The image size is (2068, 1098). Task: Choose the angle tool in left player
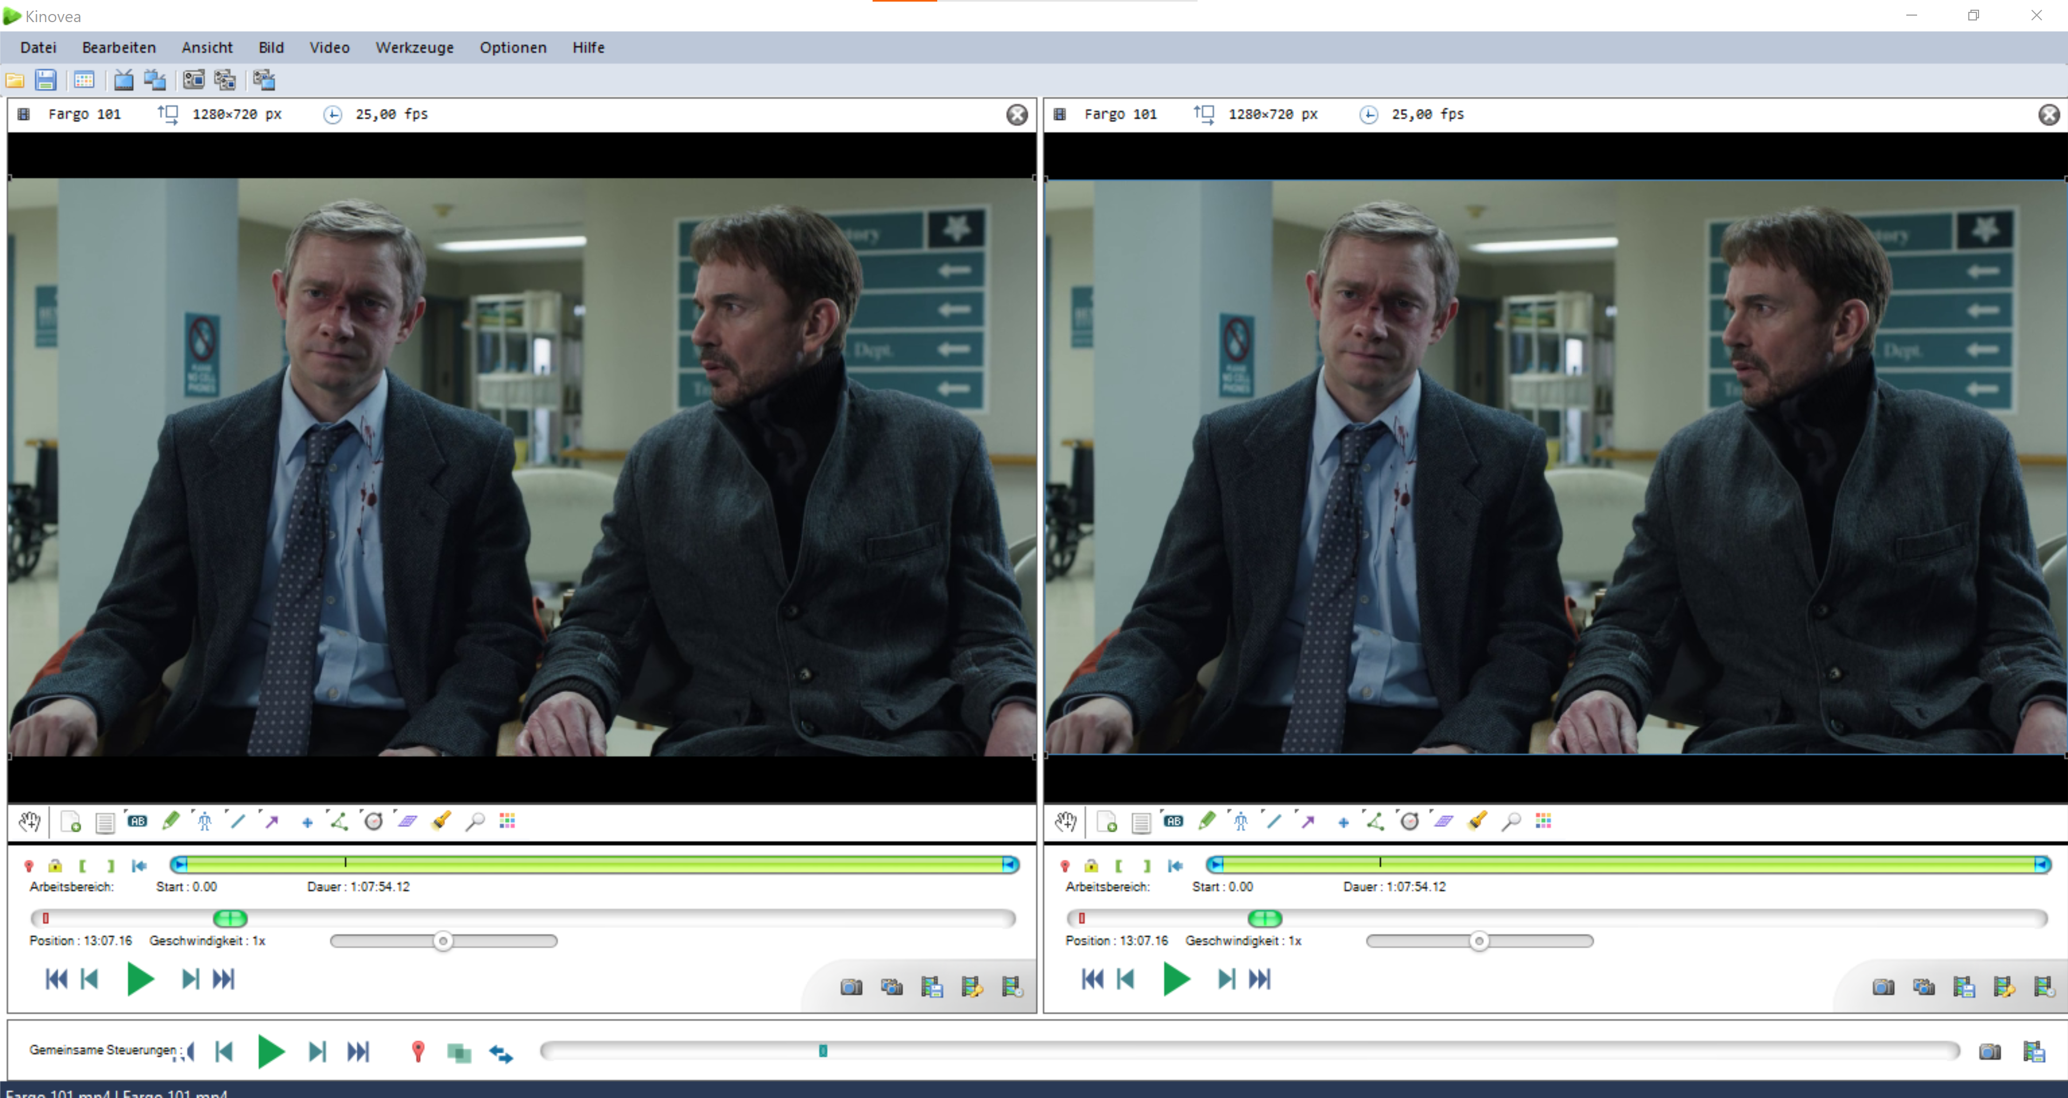pos(339,821)
